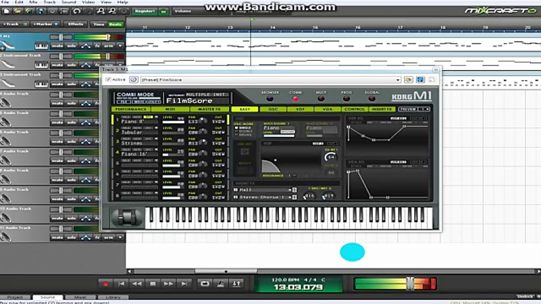Mute track 1 M1
541x304 pixels.
(57, 46)
